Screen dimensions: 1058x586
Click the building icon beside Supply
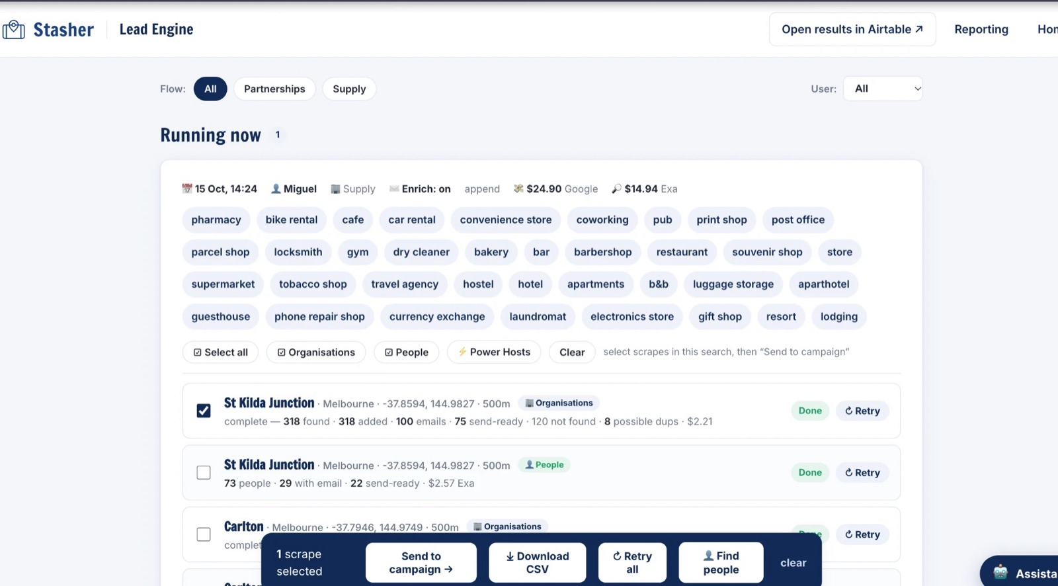click(335, 188)
